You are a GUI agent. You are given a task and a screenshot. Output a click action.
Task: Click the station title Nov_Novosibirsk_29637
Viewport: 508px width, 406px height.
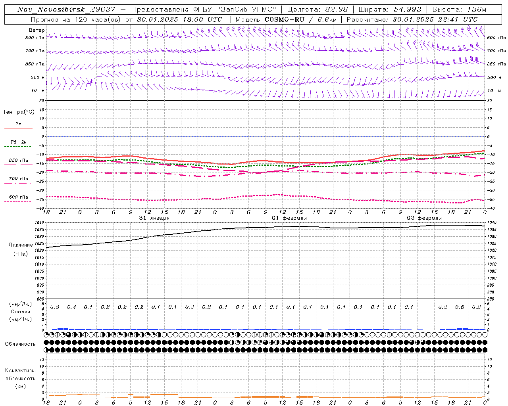pyautogui.click(x=66, y=10)
